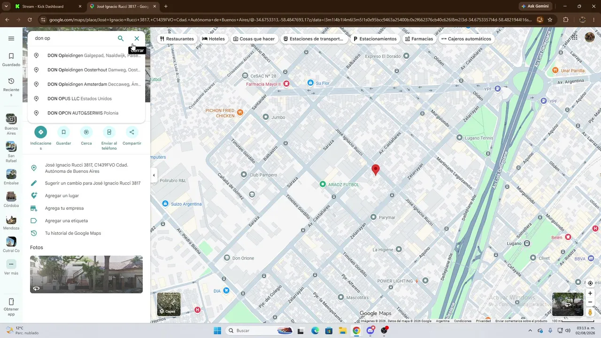
Task: Click the Compartir share button
Action: [x=132, y=132]
